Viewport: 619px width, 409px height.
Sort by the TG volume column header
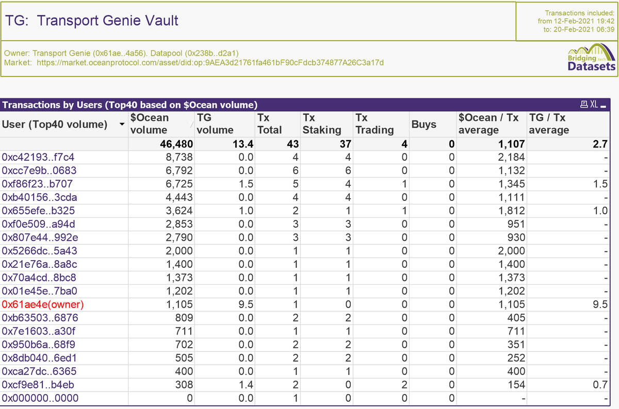[224, 124]
